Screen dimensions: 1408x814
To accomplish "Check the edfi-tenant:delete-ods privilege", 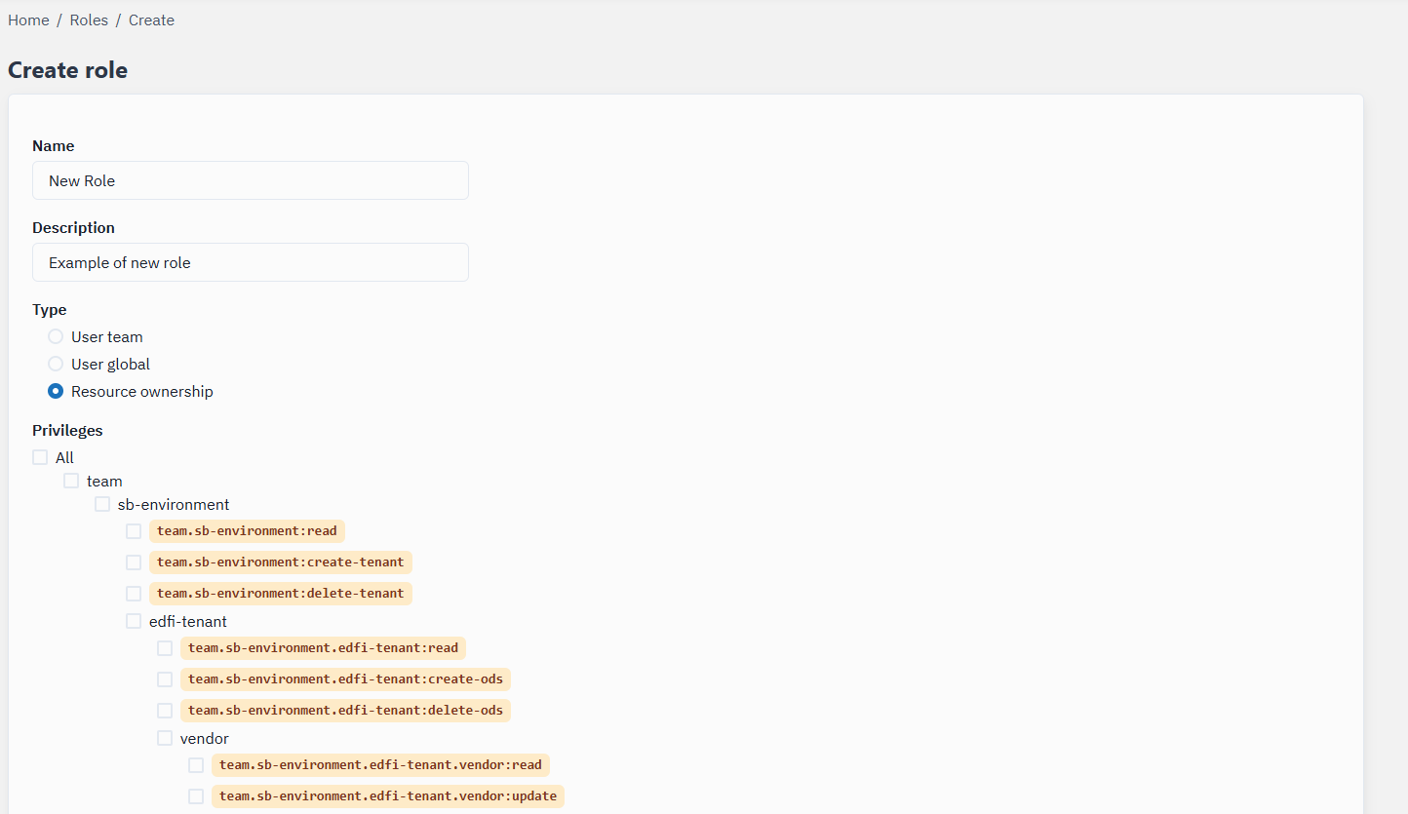I will pyautogui.click(x=165, y=711).
